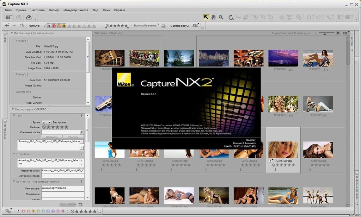Screen dimensions: 361x217
Task: Go up one folder level
Action: click(x=22, y=26)
